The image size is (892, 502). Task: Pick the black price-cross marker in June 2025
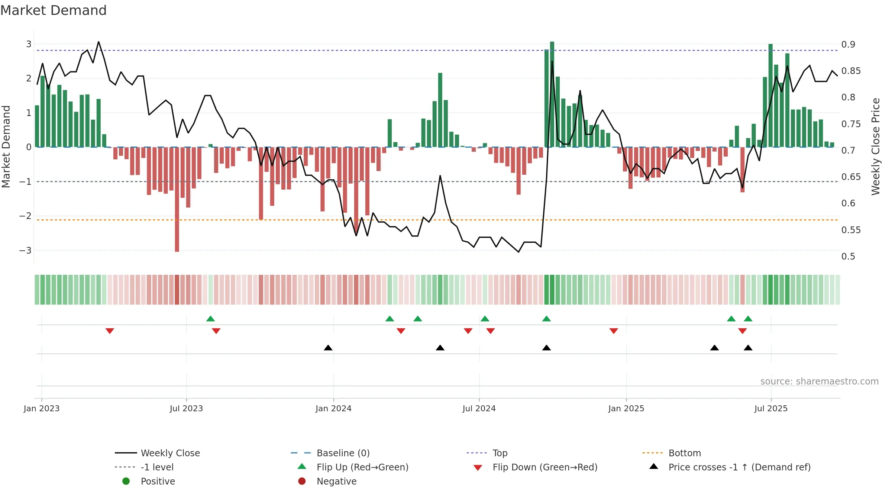748,348
